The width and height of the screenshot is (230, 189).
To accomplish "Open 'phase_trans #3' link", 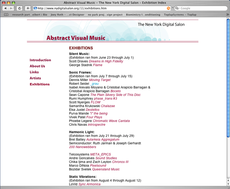I will [x=105, y=99].
